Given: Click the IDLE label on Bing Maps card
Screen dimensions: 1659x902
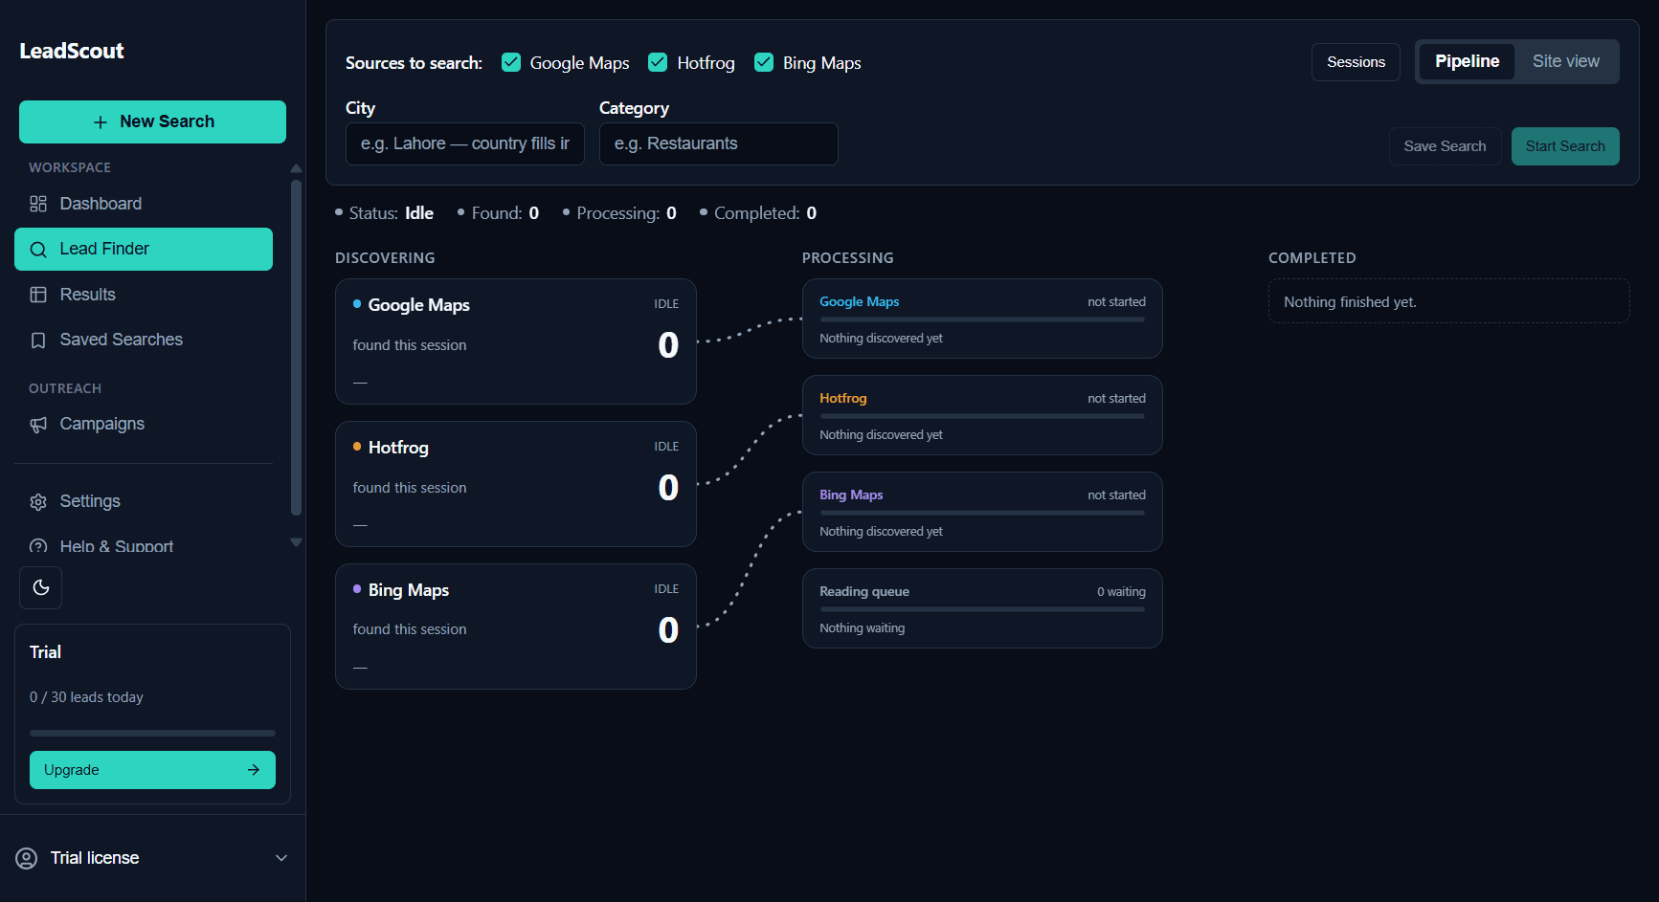Looking at the screenshot, I should (666, 589).
